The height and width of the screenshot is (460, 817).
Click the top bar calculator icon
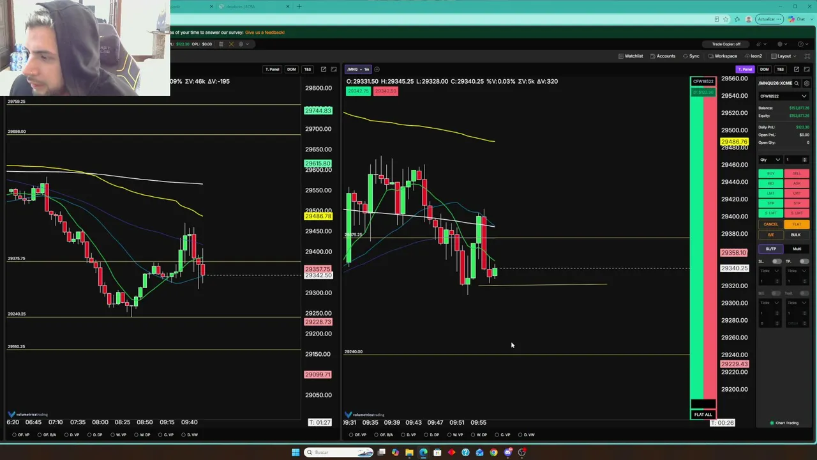click(221, 44)
